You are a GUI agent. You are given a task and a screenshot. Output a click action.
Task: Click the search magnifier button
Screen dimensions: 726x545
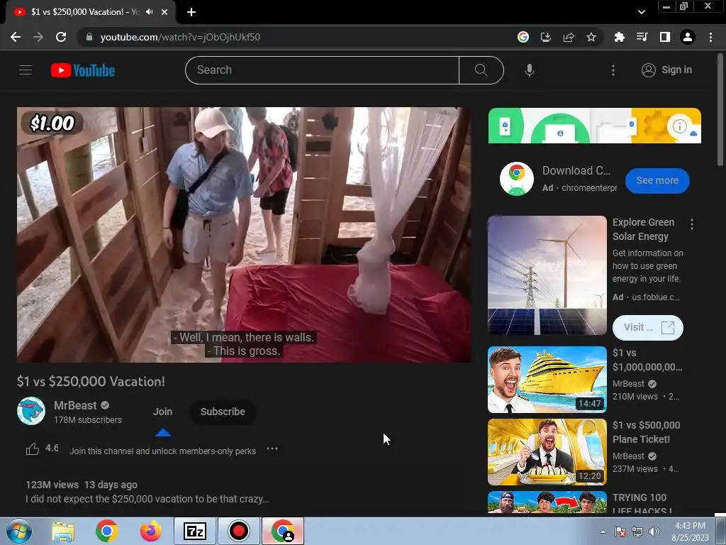[x=481, y=70]
